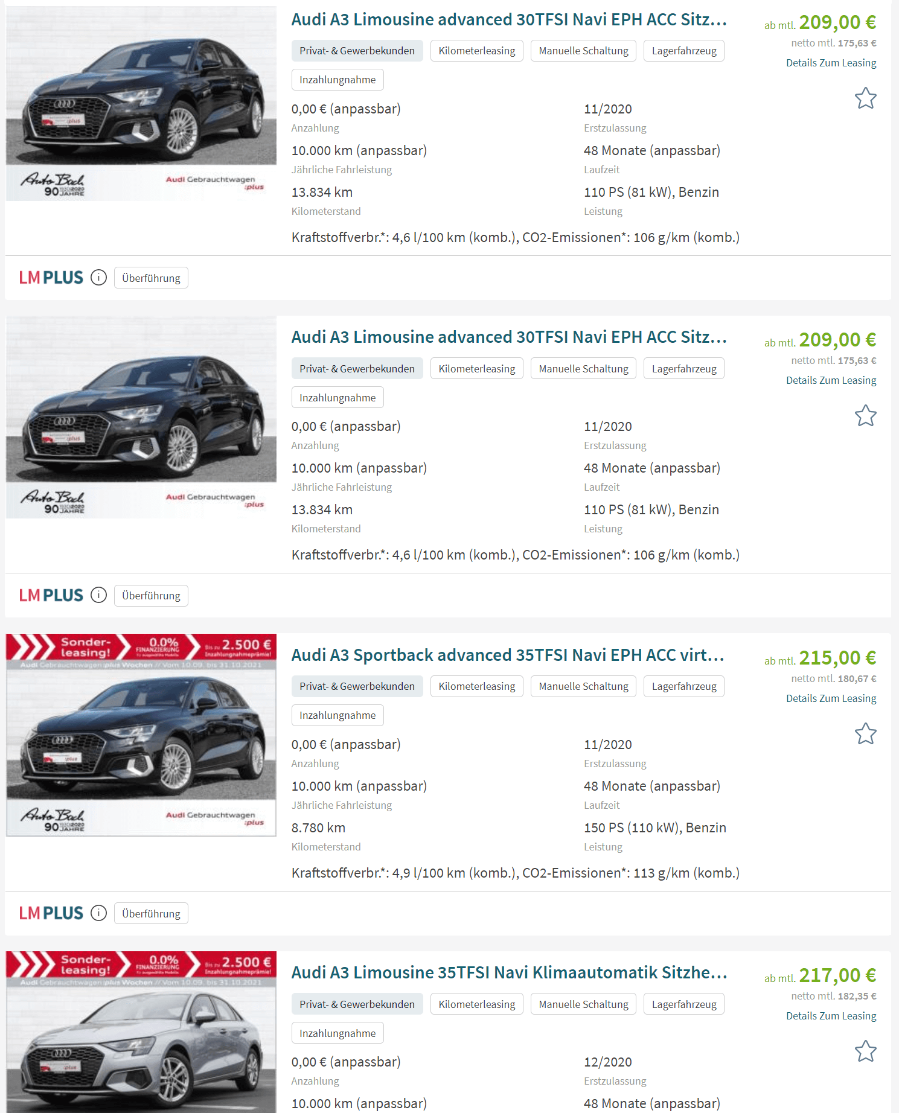Image resolution: width=899 pixels, height=1113 pixels.
Task: Click price 217,00 € of last listing
Action: (x=837, y=975)
